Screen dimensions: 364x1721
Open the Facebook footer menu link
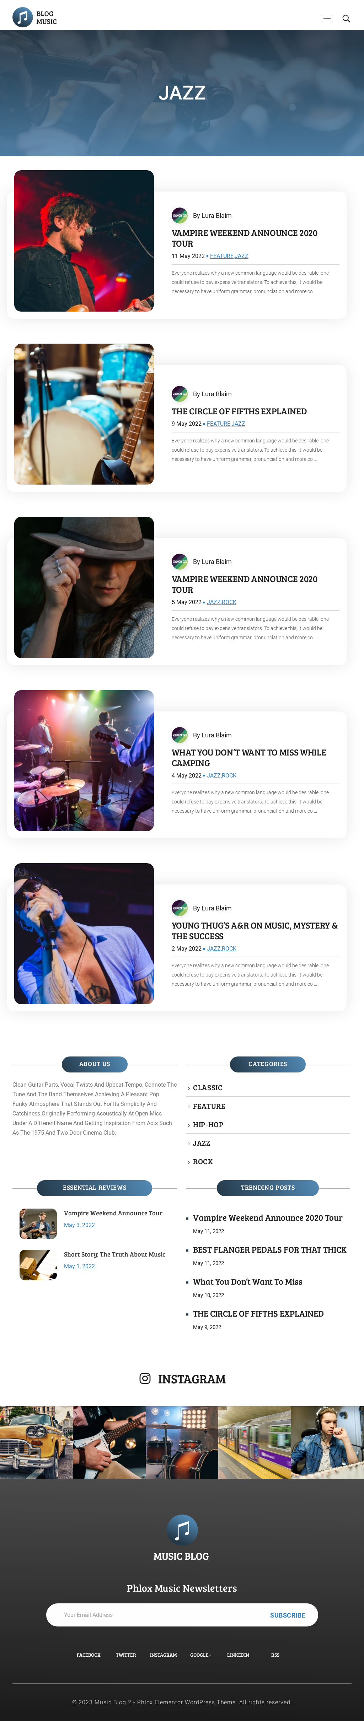pyautogui.click(x=89, y=1655)
